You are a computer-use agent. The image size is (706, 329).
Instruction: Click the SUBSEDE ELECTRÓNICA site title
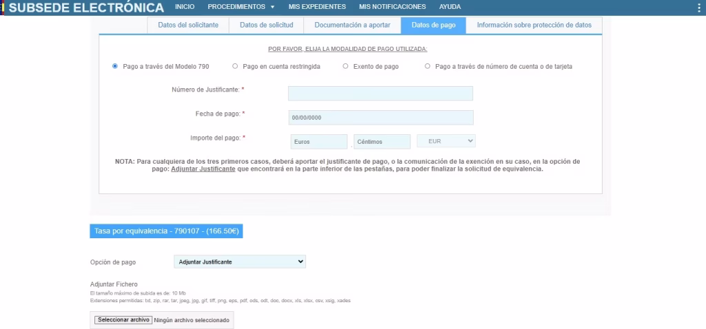coord(86,8)
